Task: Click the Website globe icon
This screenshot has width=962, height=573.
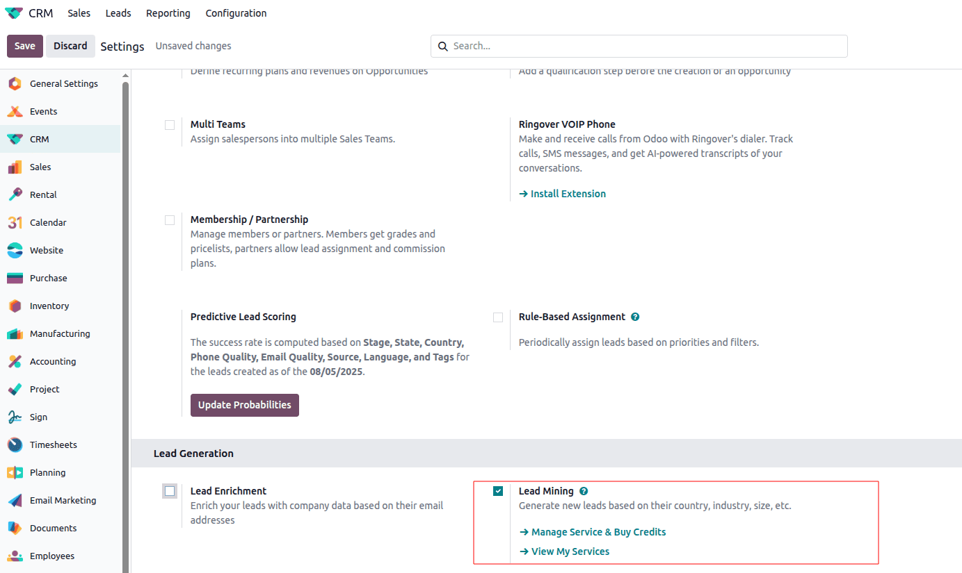Action: click(15, 250)
